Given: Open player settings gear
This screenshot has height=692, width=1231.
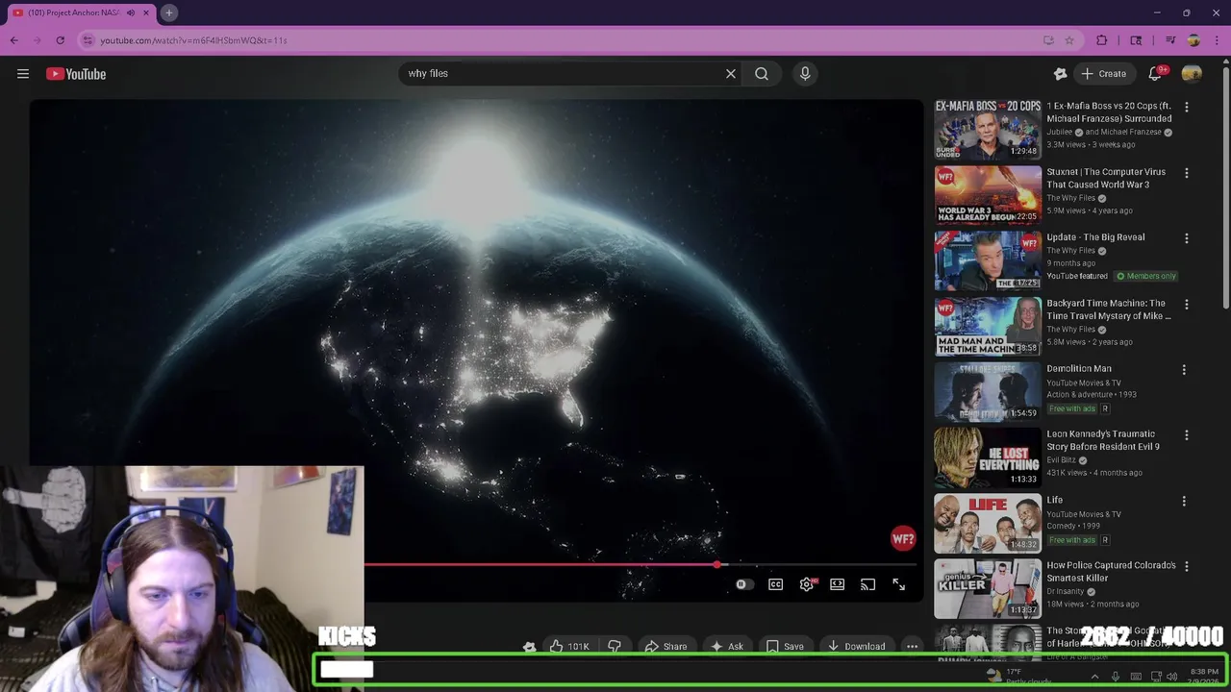Looking at the screenshot, I should pyautogui.click(x=807, y=584).
